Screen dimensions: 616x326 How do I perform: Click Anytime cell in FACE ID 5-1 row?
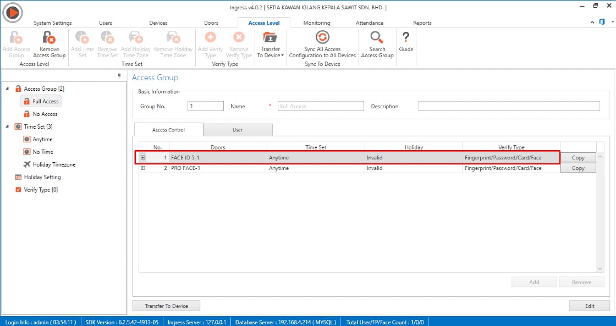point(316,157)
